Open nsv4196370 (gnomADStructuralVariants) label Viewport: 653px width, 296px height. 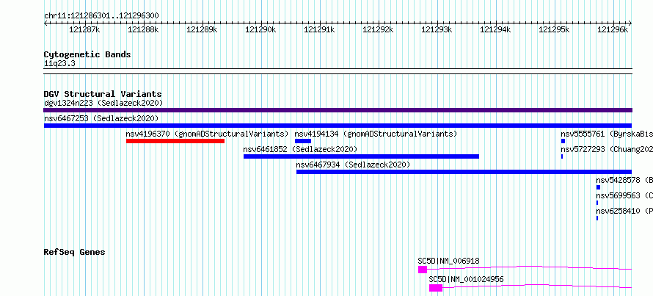(x=207, y=134)
